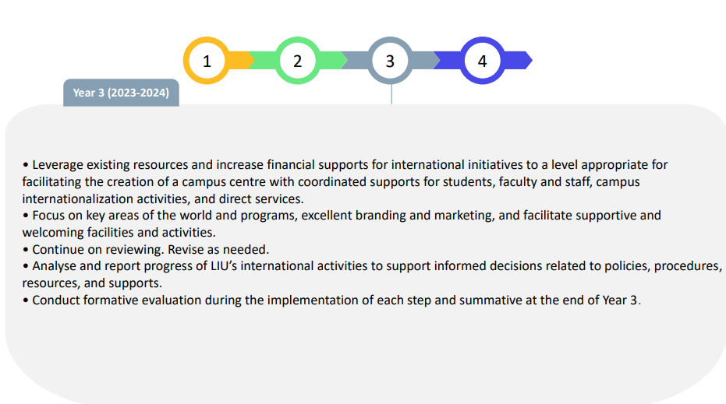Click the blue arrow tip after step 4

(519, 61)
